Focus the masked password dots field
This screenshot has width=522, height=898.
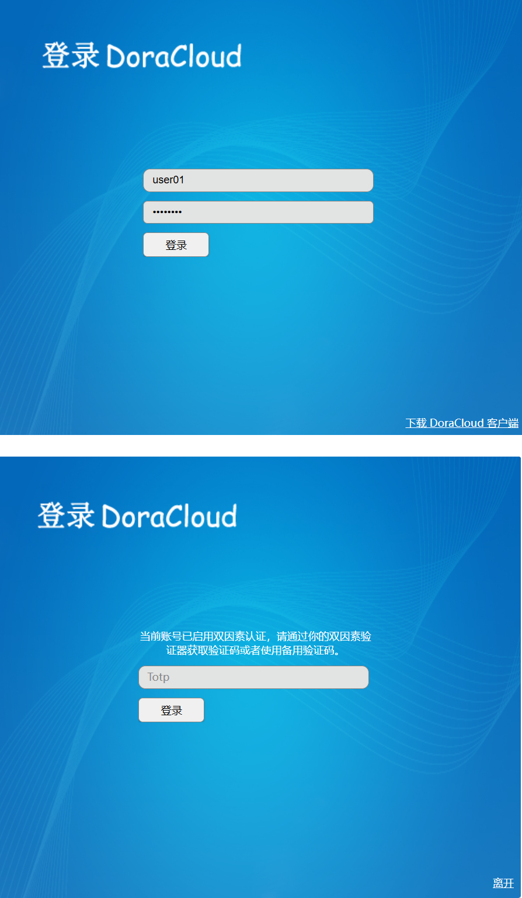258,212
